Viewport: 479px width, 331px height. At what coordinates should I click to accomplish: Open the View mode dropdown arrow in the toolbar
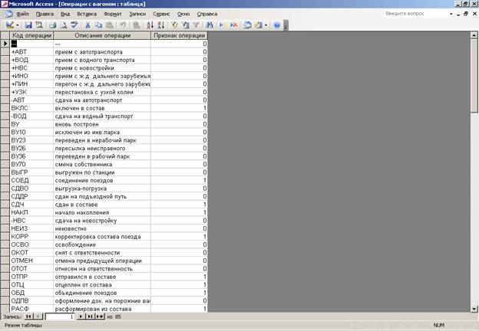[18, 25]
